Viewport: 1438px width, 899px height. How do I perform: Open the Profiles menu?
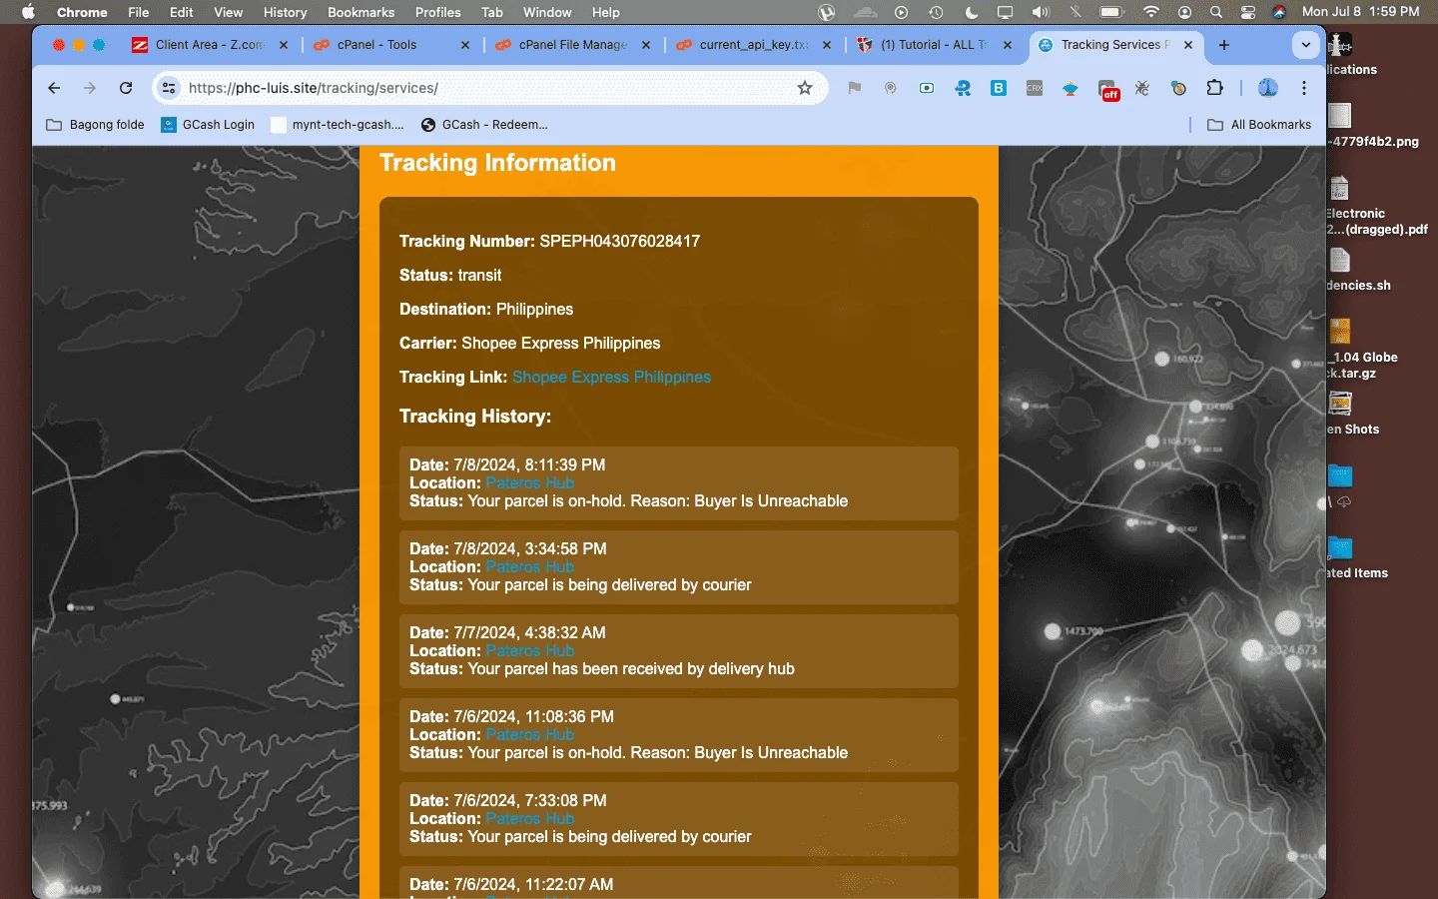click(x=438, y=12)
